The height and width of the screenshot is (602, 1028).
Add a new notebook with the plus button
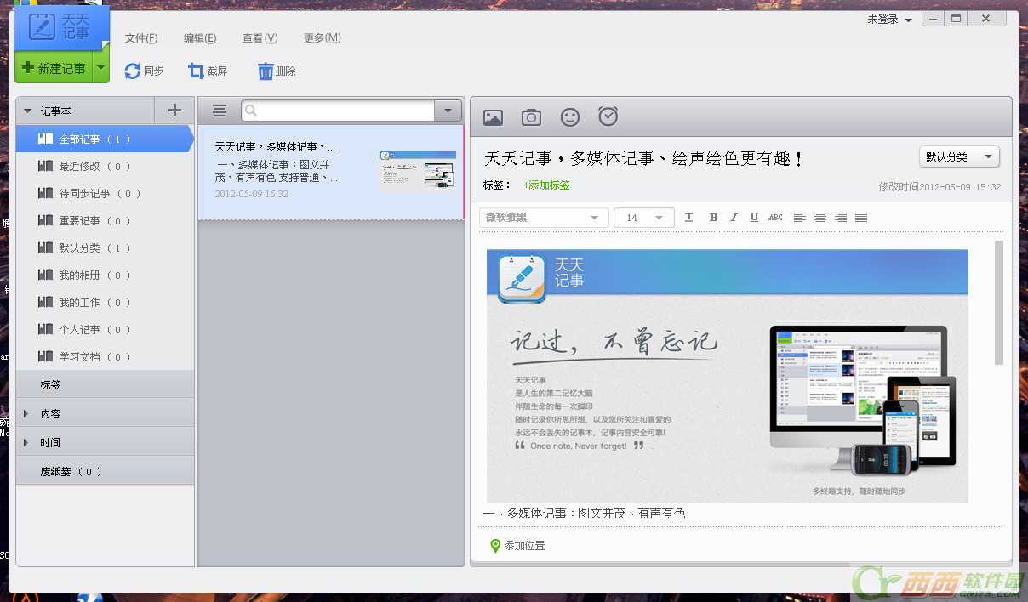point(174,111)
